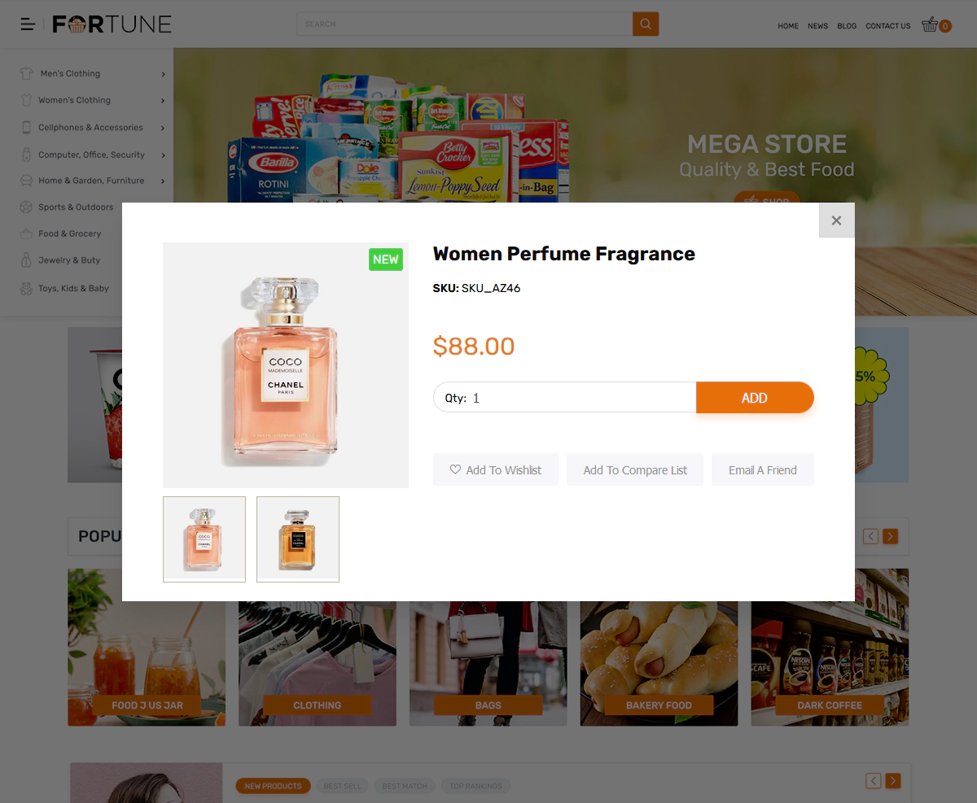The image size is (977, 803).
Task: Submit search with the magnifier icon
Action: point(646,24)
